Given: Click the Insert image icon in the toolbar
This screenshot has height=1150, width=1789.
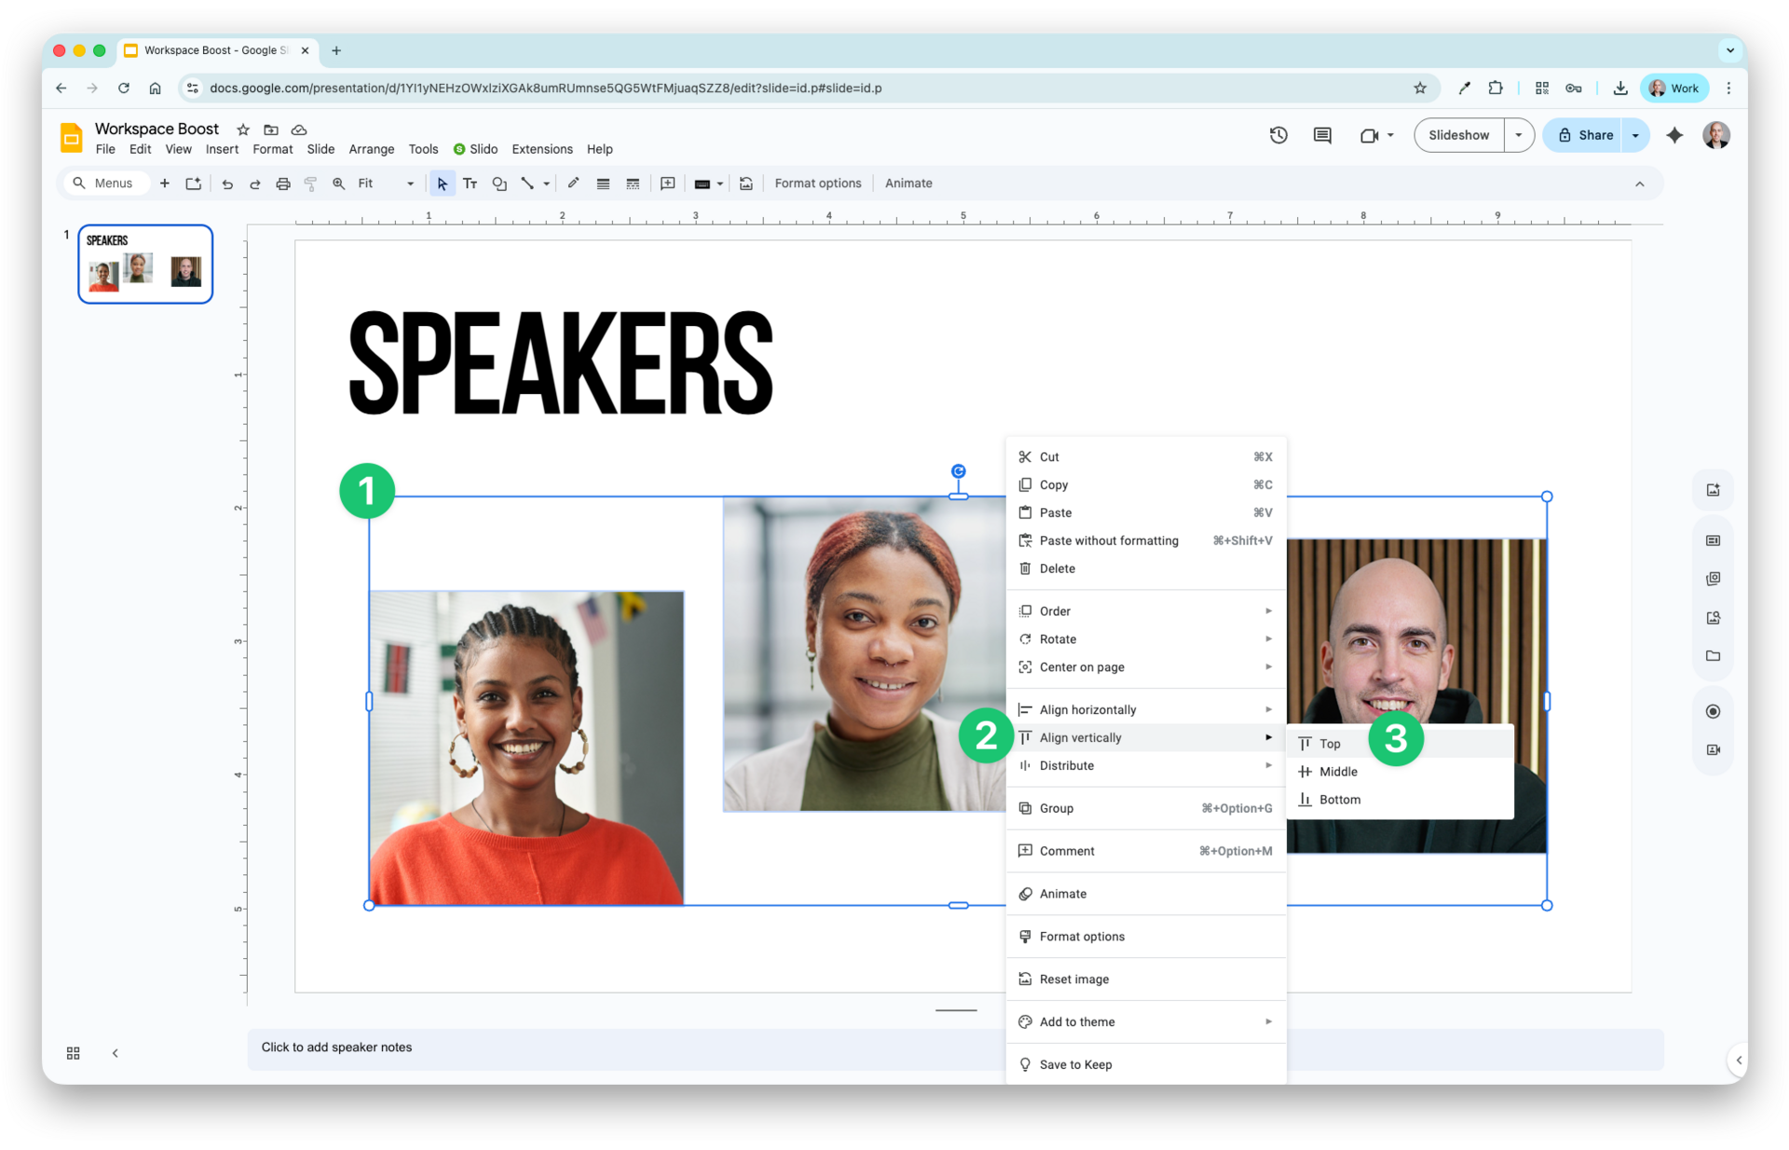Looking at the screenshot, I should point(745,184).
